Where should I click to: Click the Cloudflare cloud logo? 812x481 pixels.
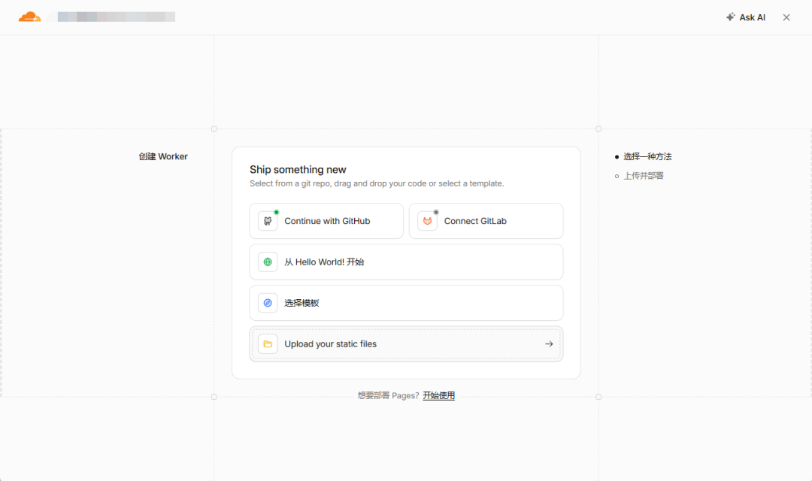29,17
